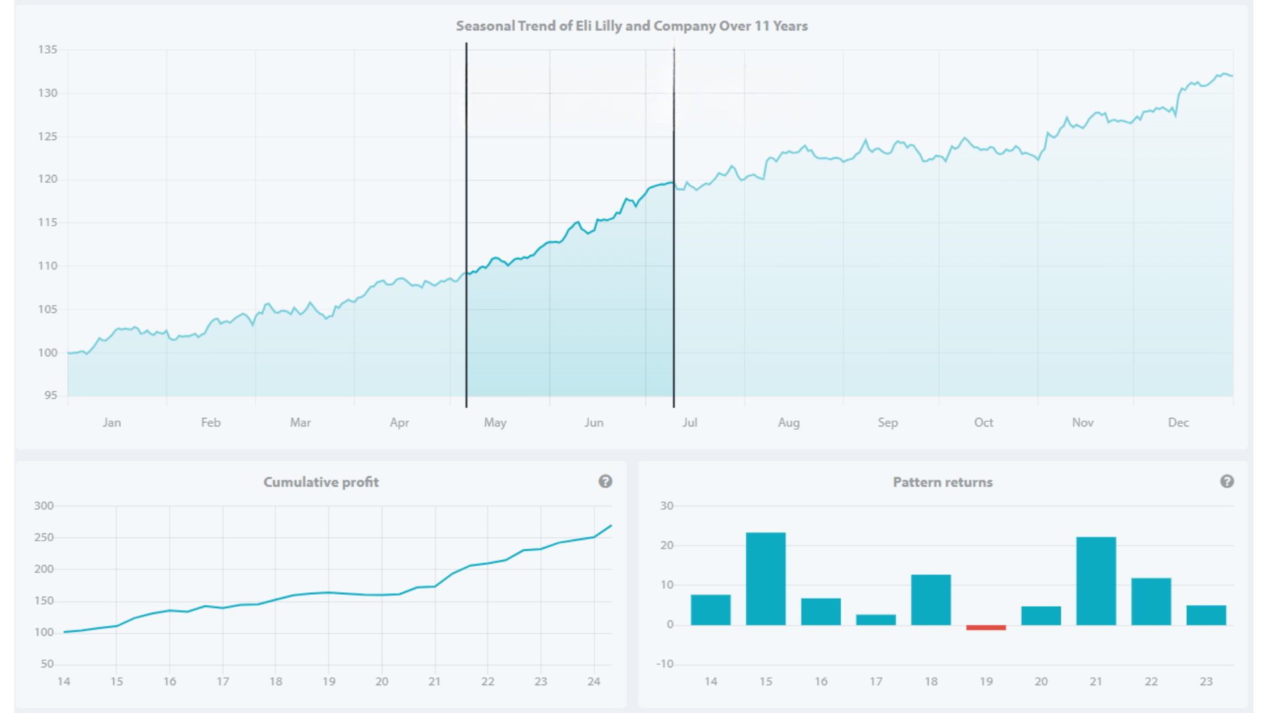Click the Cumulative profit help icon

point(605,481)
